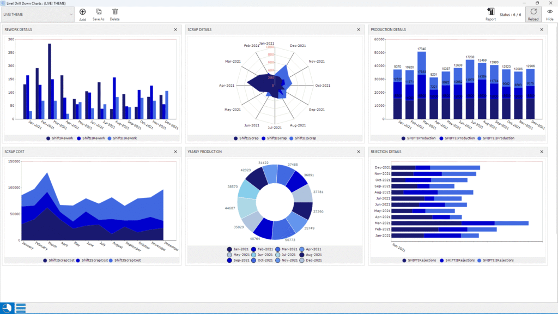Screen dimensions: 558x314
Task: Click the Reload icon
Action: click(x=533, y=11)
